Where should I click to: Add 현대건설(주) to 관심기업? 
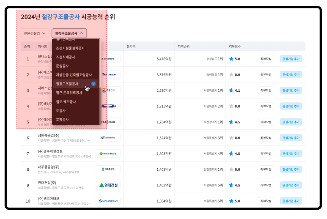coord(291,185)
